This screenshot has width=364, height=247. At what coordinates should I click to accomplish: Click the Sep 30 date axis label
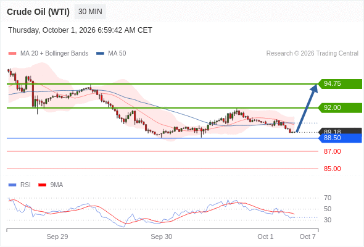click(162, 237)
